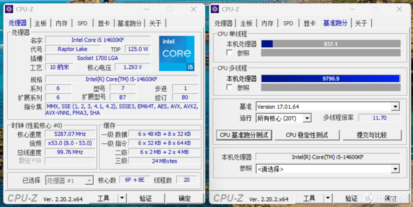Select the 处理器 tab in left window

tap(18, 22)
